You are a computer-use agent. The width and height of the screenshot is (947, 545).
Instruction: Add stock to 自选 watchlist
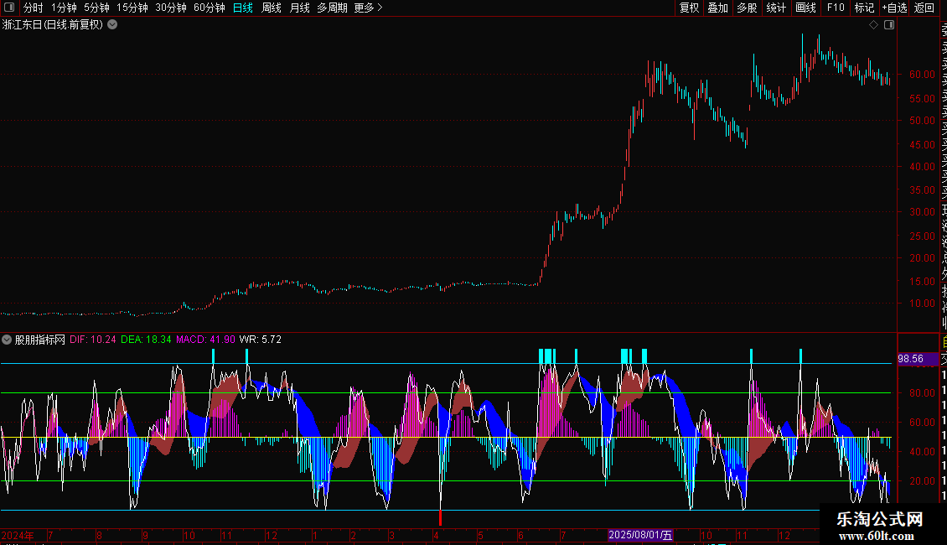[x=894, y=8]
